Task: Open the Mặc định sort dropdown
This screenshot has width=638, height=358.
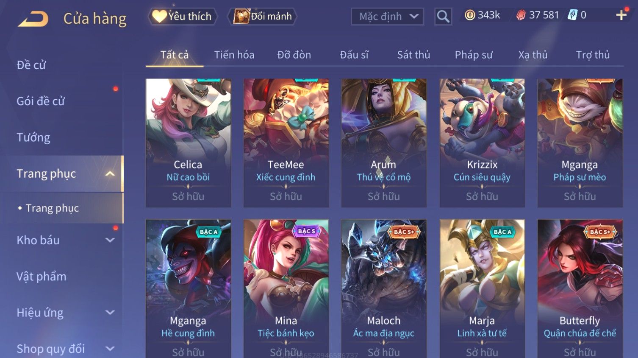Action: click(x=387, y=17)
